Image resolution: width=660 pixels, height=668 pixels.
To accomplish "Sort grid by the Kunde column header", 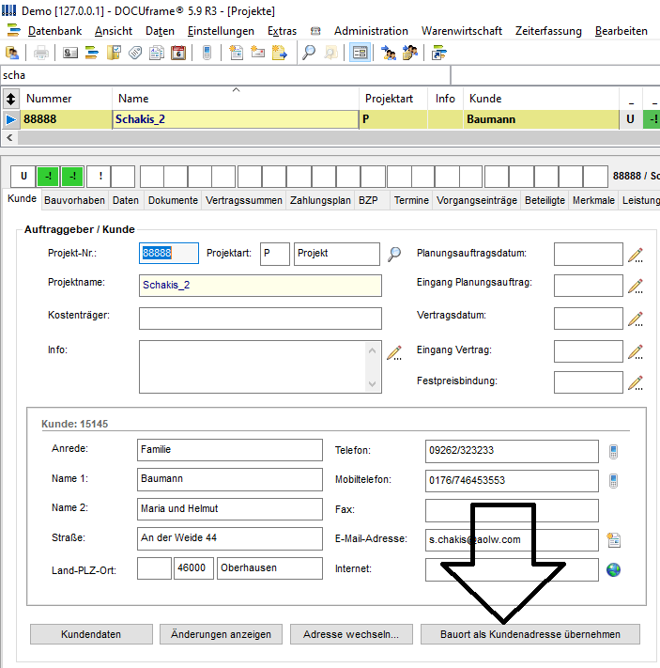I will [x=540, y=99].
